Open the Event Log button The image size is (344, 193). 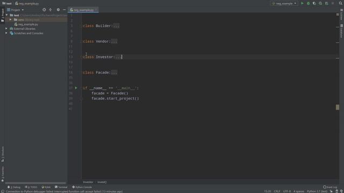(330, 187)
